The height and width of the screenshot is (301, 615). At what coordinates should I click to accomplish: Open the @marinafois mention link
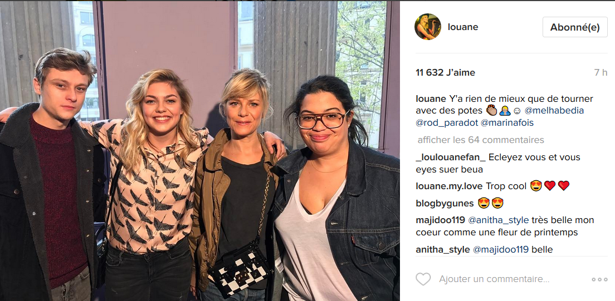[x=507, y=123]
